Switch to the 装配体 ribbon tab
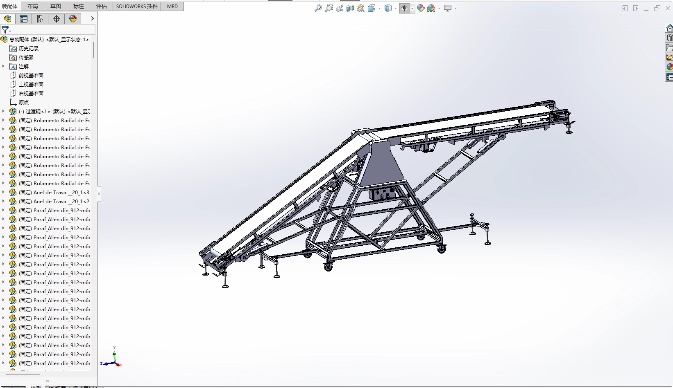Viewport: 673px width, 388px height. (x=10, y=7)
